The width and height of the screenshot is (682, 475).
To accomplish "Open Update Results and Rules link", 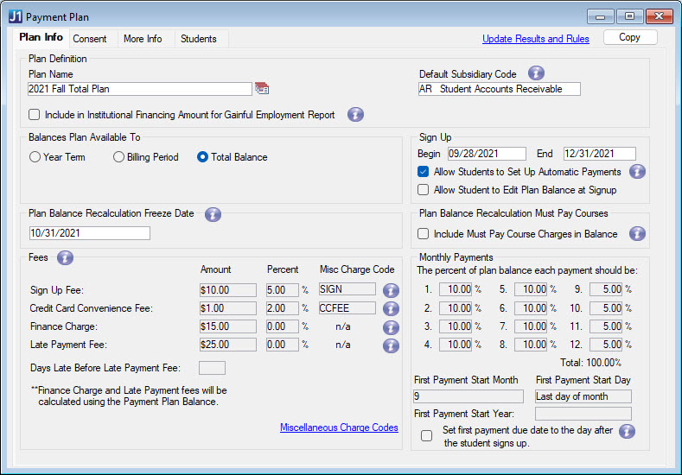I will [535, 39].
